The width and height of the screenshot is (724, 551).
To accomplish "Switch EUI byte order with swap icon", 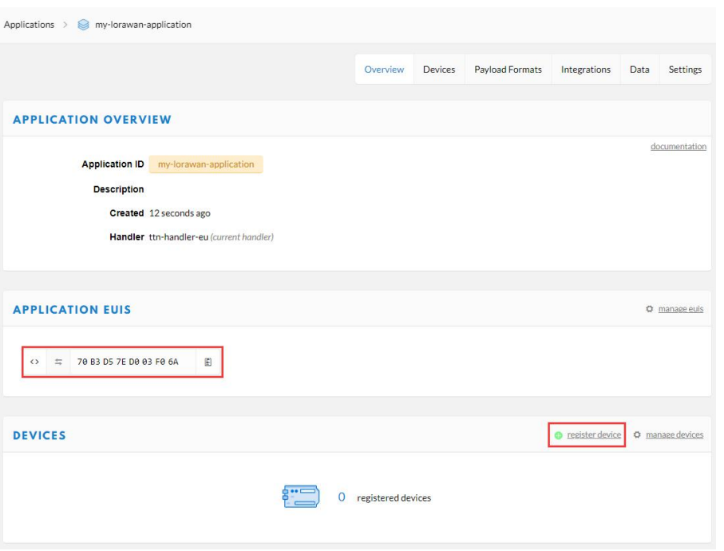I will (x=58, y=362).
